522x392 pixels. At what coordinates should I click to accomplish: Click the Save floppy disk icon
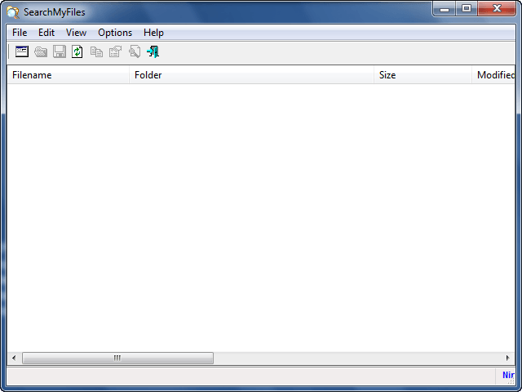point(60,51)
